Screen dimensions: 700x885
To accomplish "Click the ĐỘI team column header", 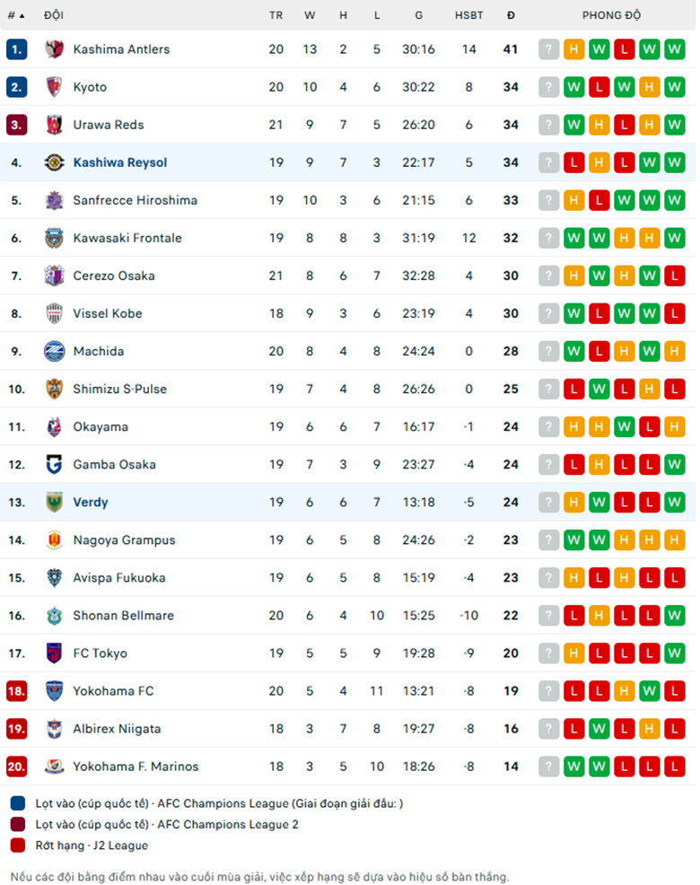I will 54,15.
